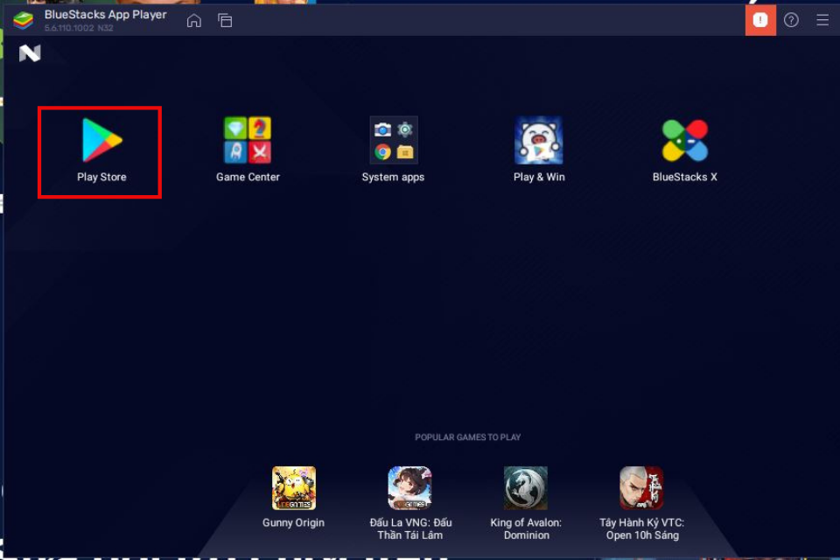Click the Gunny Origin title text
840x560 pixels.
coord(294,522)
